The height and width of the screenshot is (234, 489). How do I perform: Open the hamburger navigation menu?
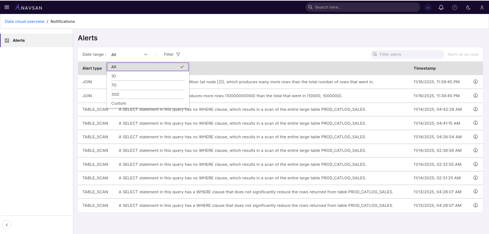pyautogui.click(x=7, y=7)
